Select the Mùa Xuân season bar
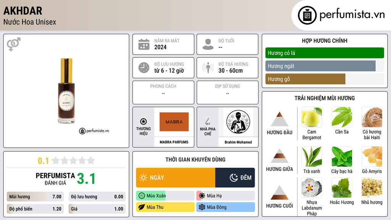391x220 pixels. click(x=165, y=196)
